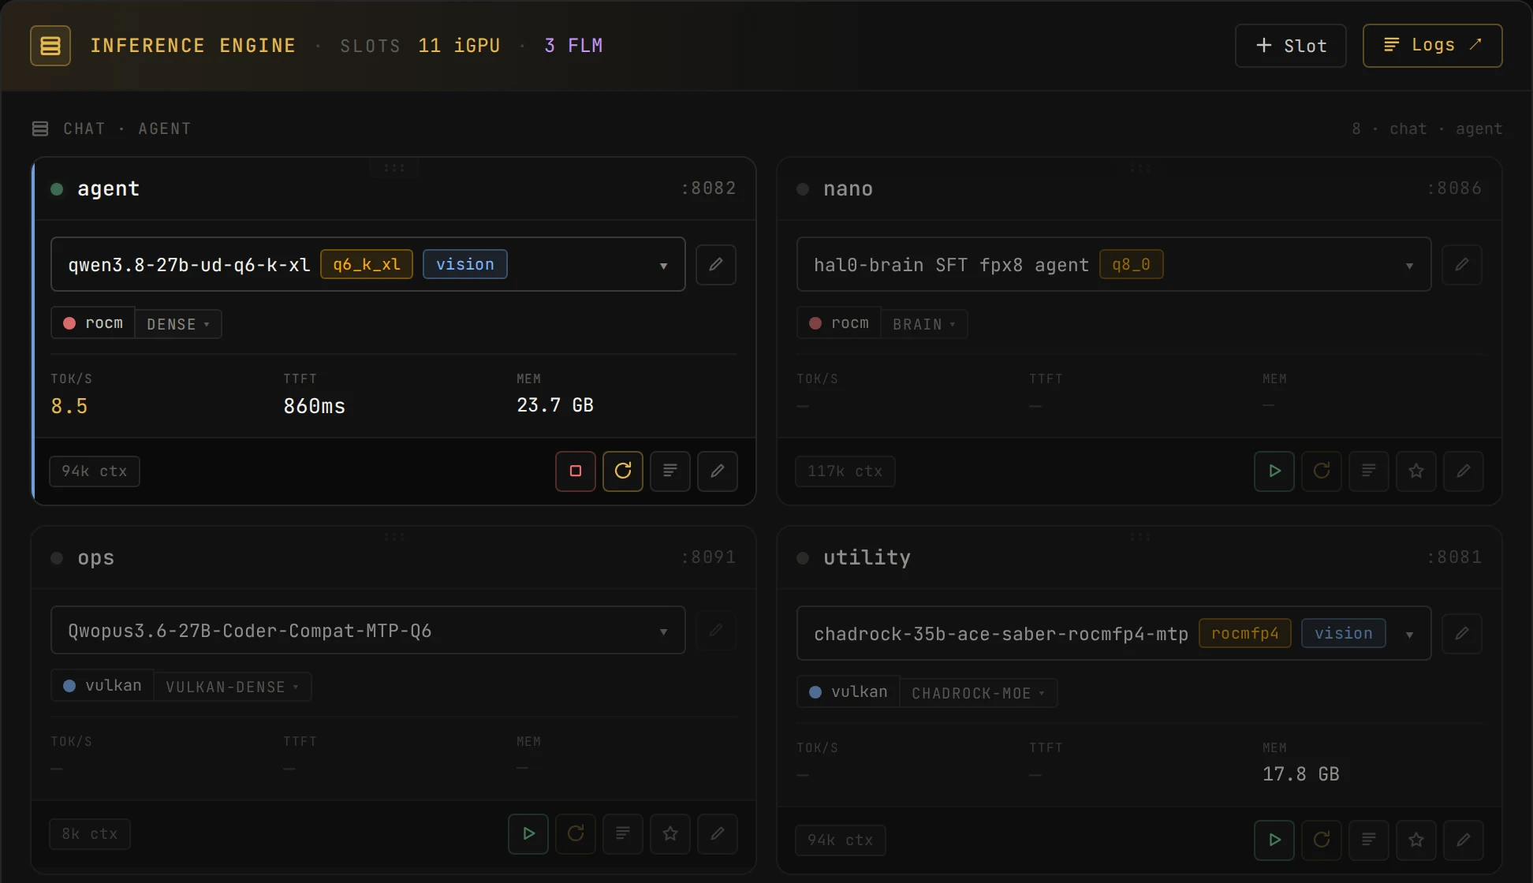Click the rocm backend chip on agent
The width and height of the screenshot is (1533, 883).
[x=93, y=323]
